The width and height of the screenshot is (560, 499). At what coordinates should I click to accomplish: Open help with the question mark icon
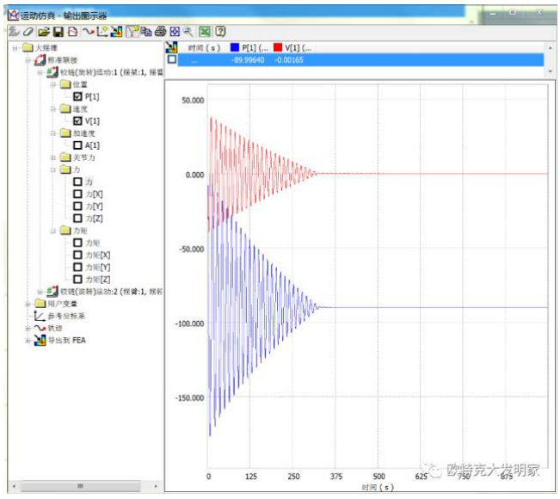click(x=221, y=32)
